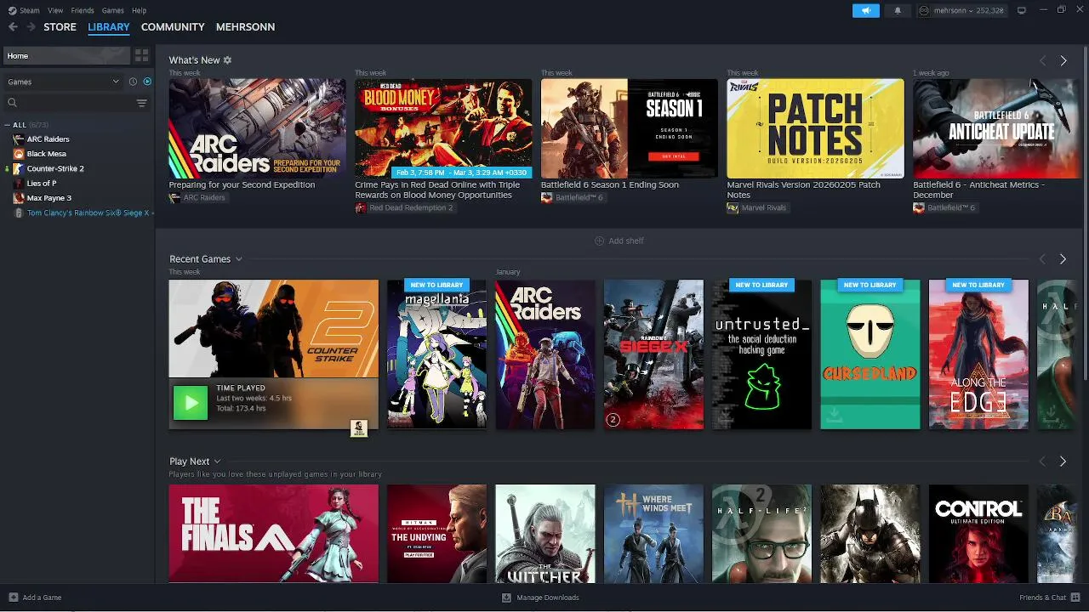Toggle ready-to-play filter in sidebar
The height and width of the screenshot is (612, 1089).
click(147, 82)
